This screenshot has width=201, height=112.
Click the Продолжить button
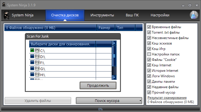point(98,85)
